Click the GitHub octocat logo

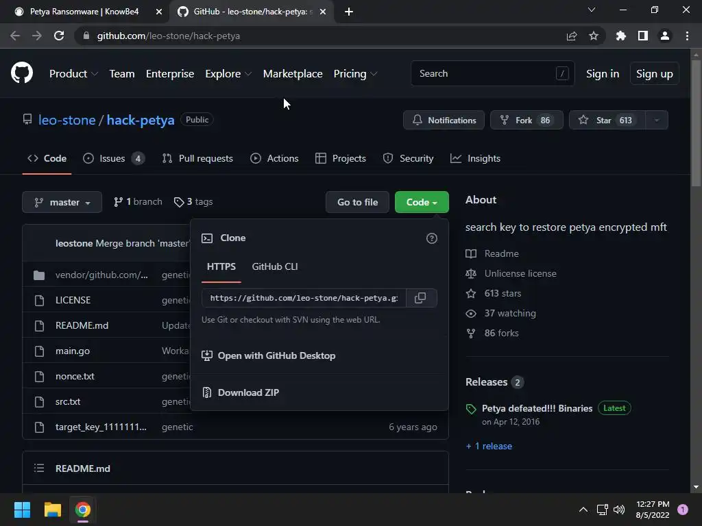point(22,73)
